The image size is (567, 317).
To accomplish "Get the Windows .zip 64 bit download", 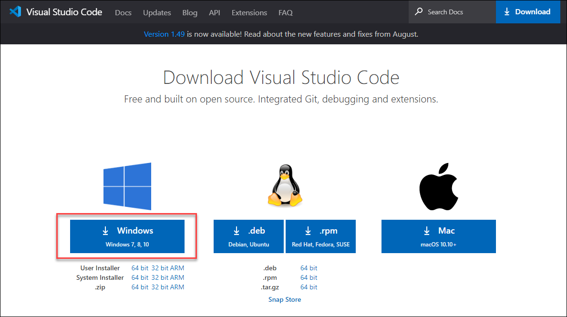I will pos(140,287).
